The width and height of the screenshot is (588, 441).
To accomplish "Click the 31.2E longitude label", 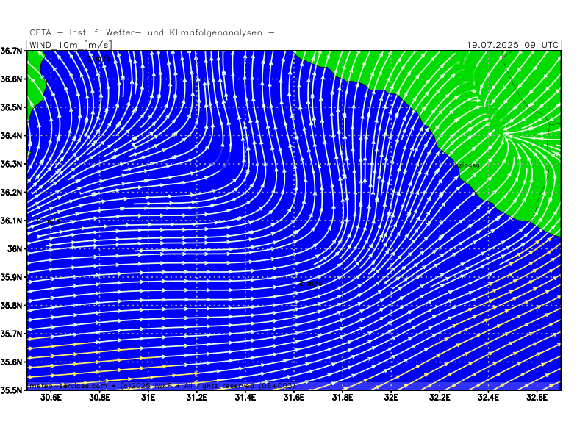I will click(x=197, y=398).
